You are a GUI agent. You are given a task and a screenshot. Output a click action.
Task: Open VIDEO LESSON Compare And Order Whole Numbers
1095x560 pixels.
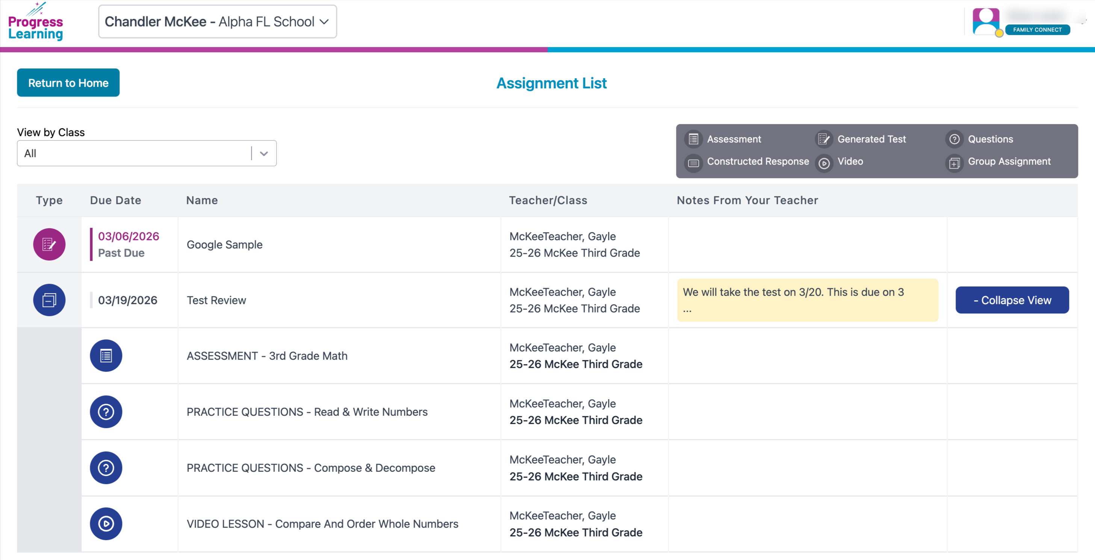click(x=322, y=524)
